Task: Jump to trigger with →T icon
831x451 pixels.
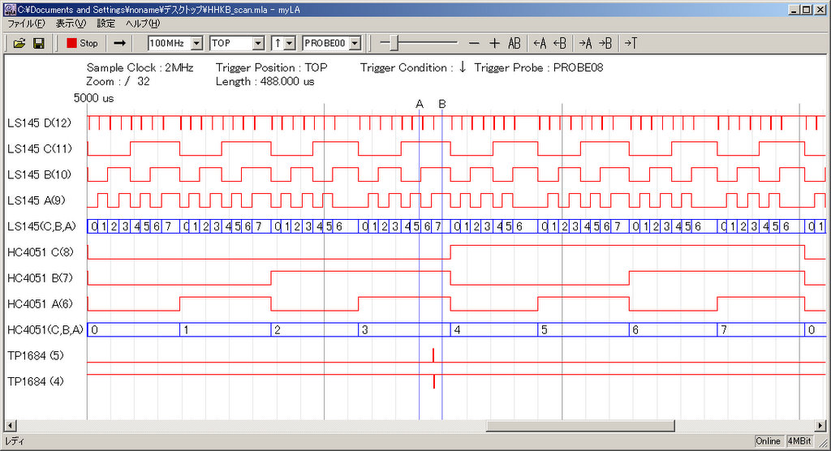Action: coord(631,43)
